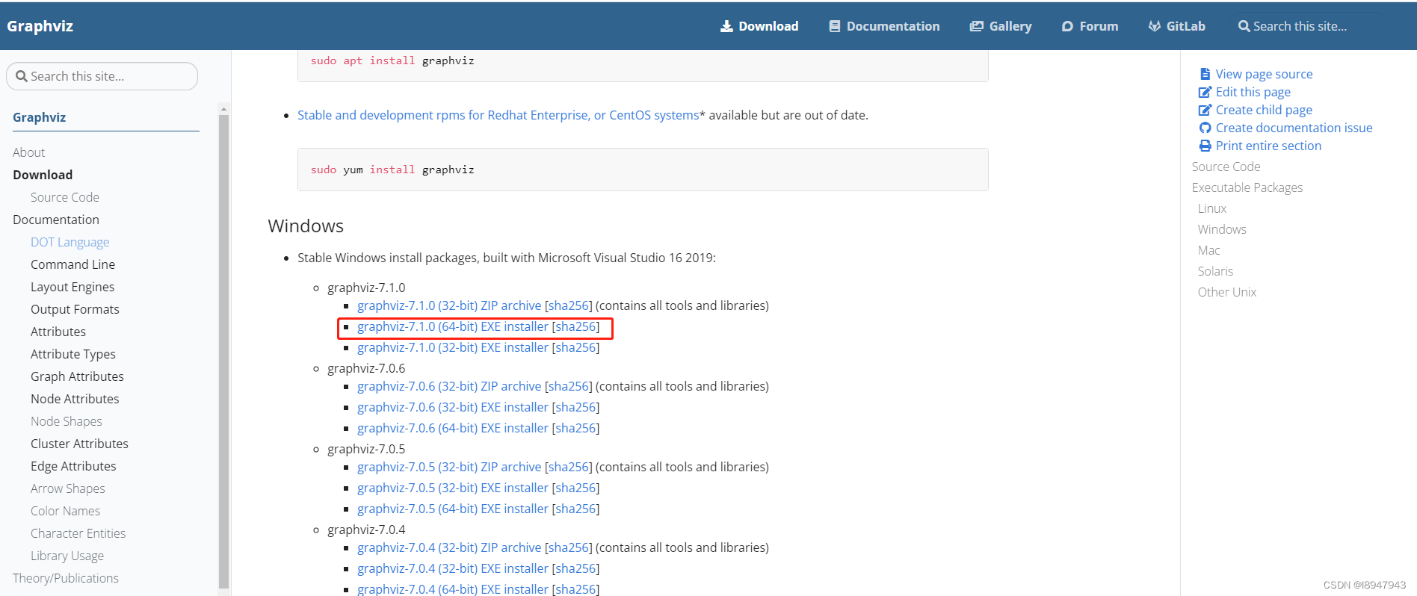Viewport: 1417px width, 596px height.
Task: Download graphviz-7.1.0 (32-bit) ZIP archive
Action: point(449,305)
